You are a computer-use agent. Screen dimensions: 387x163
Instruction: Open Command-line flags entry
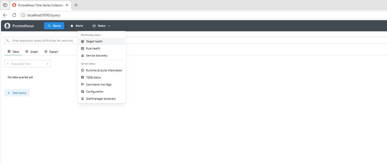tap(102, 85)
